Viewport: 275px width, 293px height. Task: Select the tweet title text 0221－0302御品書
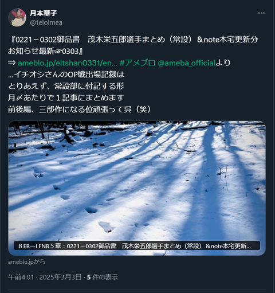[x=48, y=40]
